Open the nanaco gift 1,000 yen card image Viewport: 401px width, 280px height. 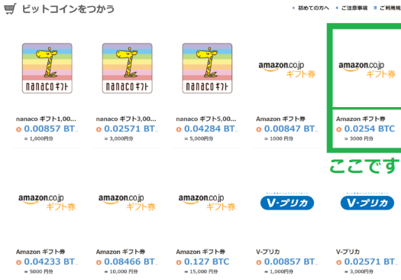tap(47, 68)
